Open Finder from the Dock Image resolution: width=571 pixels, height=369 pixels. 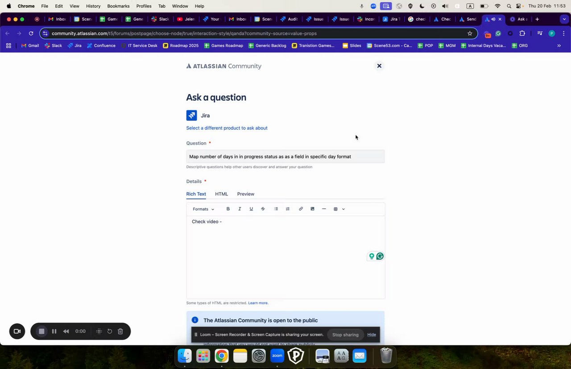coord(185,356)
